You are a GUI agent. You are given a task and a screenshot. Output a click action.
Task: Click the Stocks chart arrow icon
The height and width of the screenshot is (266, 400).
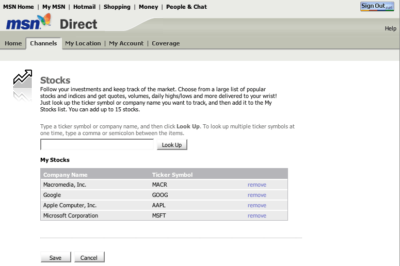(x=23, y=85)
